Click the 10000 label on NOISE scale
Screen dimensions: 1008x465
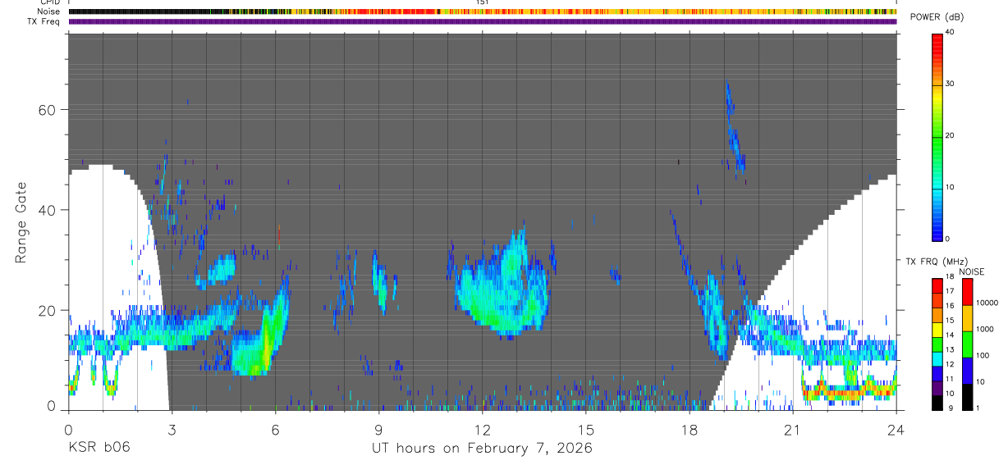click(x=987, y=303)
